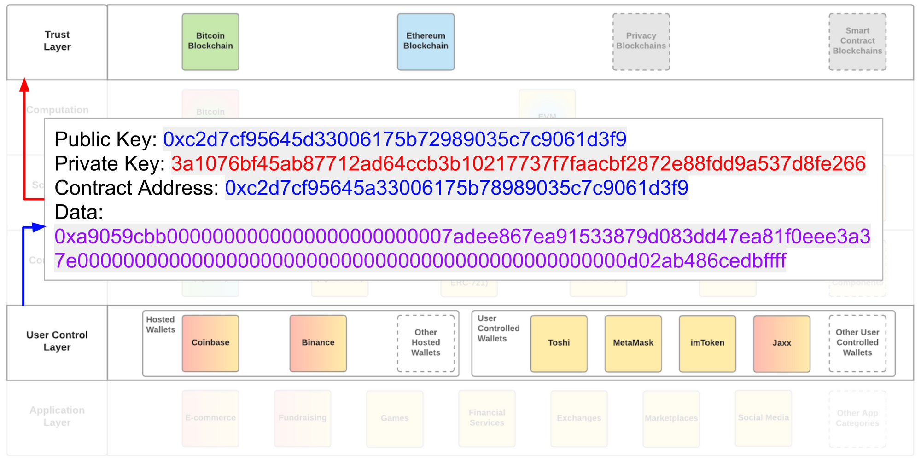
Task: Click the faded Other App Categories box
Action: [x=857, y=419]
